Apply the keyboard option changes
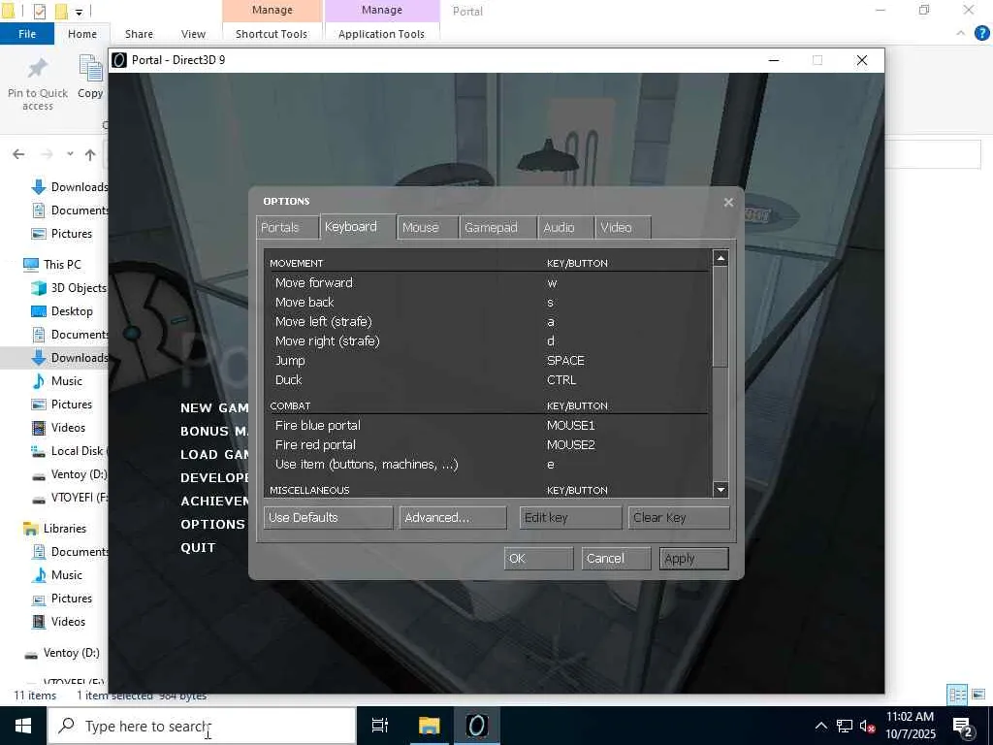Viewport: 993px width, 745px height. [693, 558]
